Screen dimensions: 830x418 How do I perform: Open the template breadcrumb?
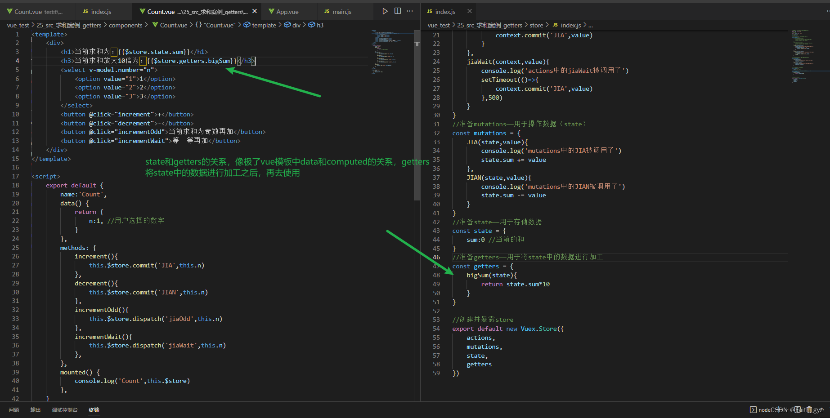[x=260, y=25]
